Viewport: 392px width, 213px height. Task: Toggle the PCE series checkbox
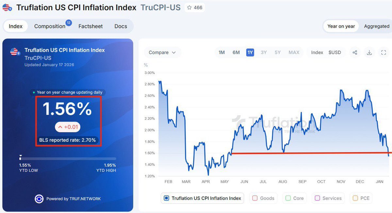click(355, 198)
